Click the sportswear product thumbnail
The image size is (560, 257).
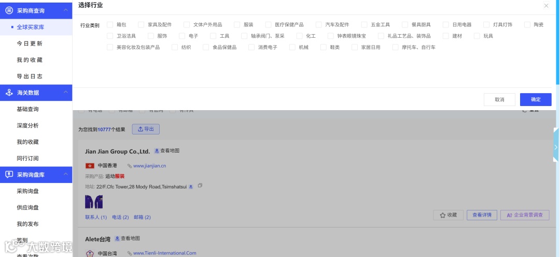pos(94,202)
